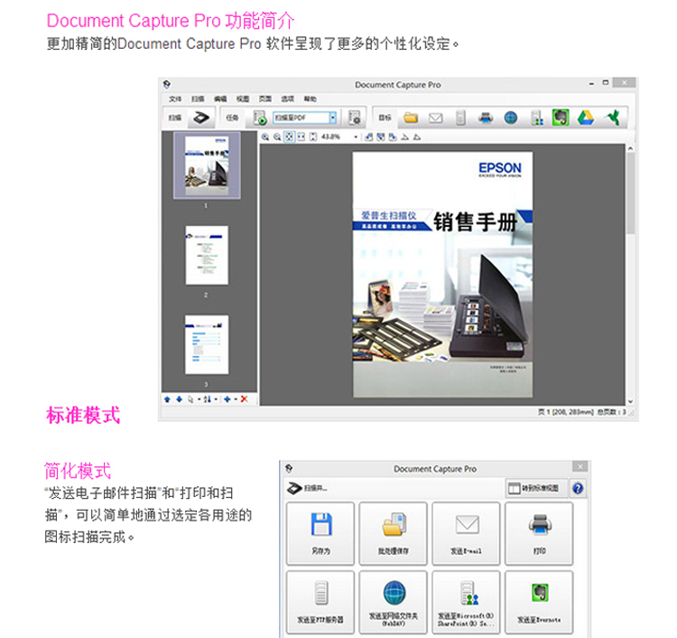The image size is (677, 638).
Task: Select page 2 thumbnail in the page list
Action: point(207,255)
